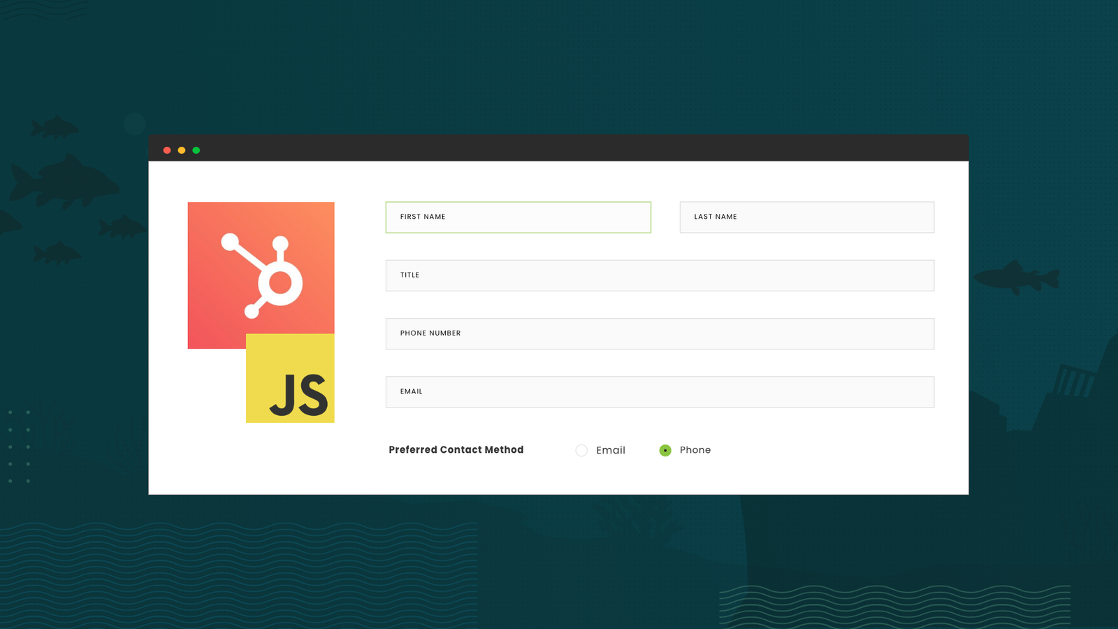
Task: Toggle the currently filled Phone radio control
Action: point(665,450)
